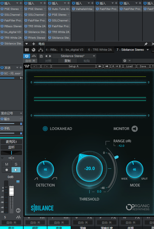This screenshot has height=229, width=154.
Task: Load next Waves preset with right arrow
Action: pyautogui.click(x=107, y=66)
